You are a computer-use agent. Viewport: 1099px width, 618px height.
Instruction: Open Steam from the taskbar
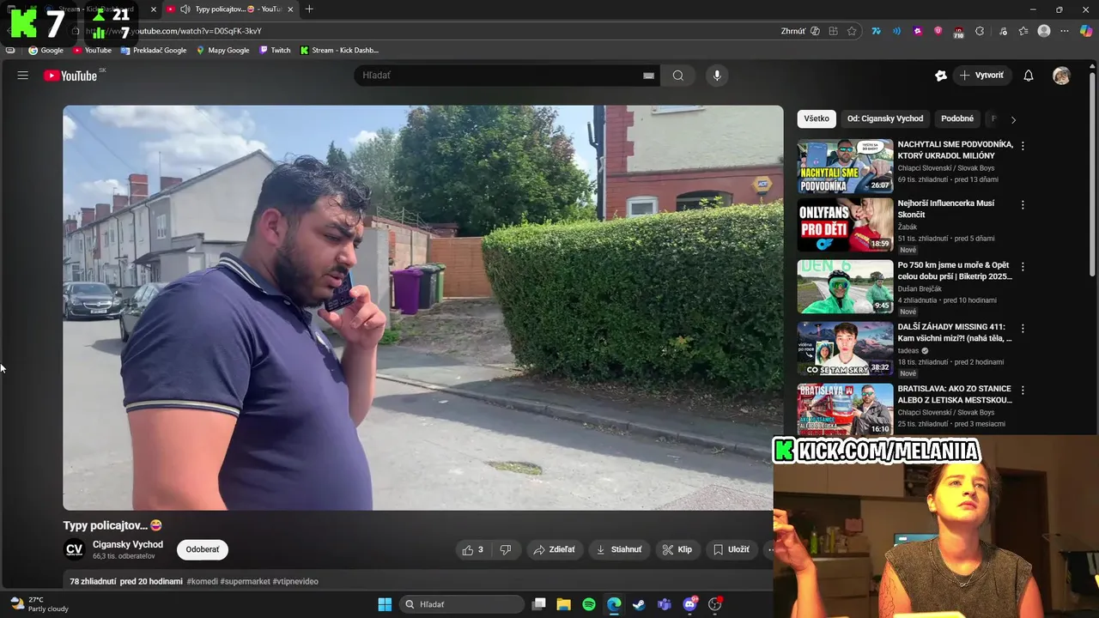639,604
